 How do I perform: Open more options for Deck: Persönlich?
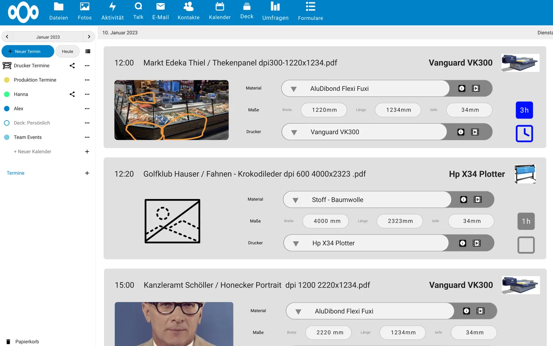pos(87,123)
